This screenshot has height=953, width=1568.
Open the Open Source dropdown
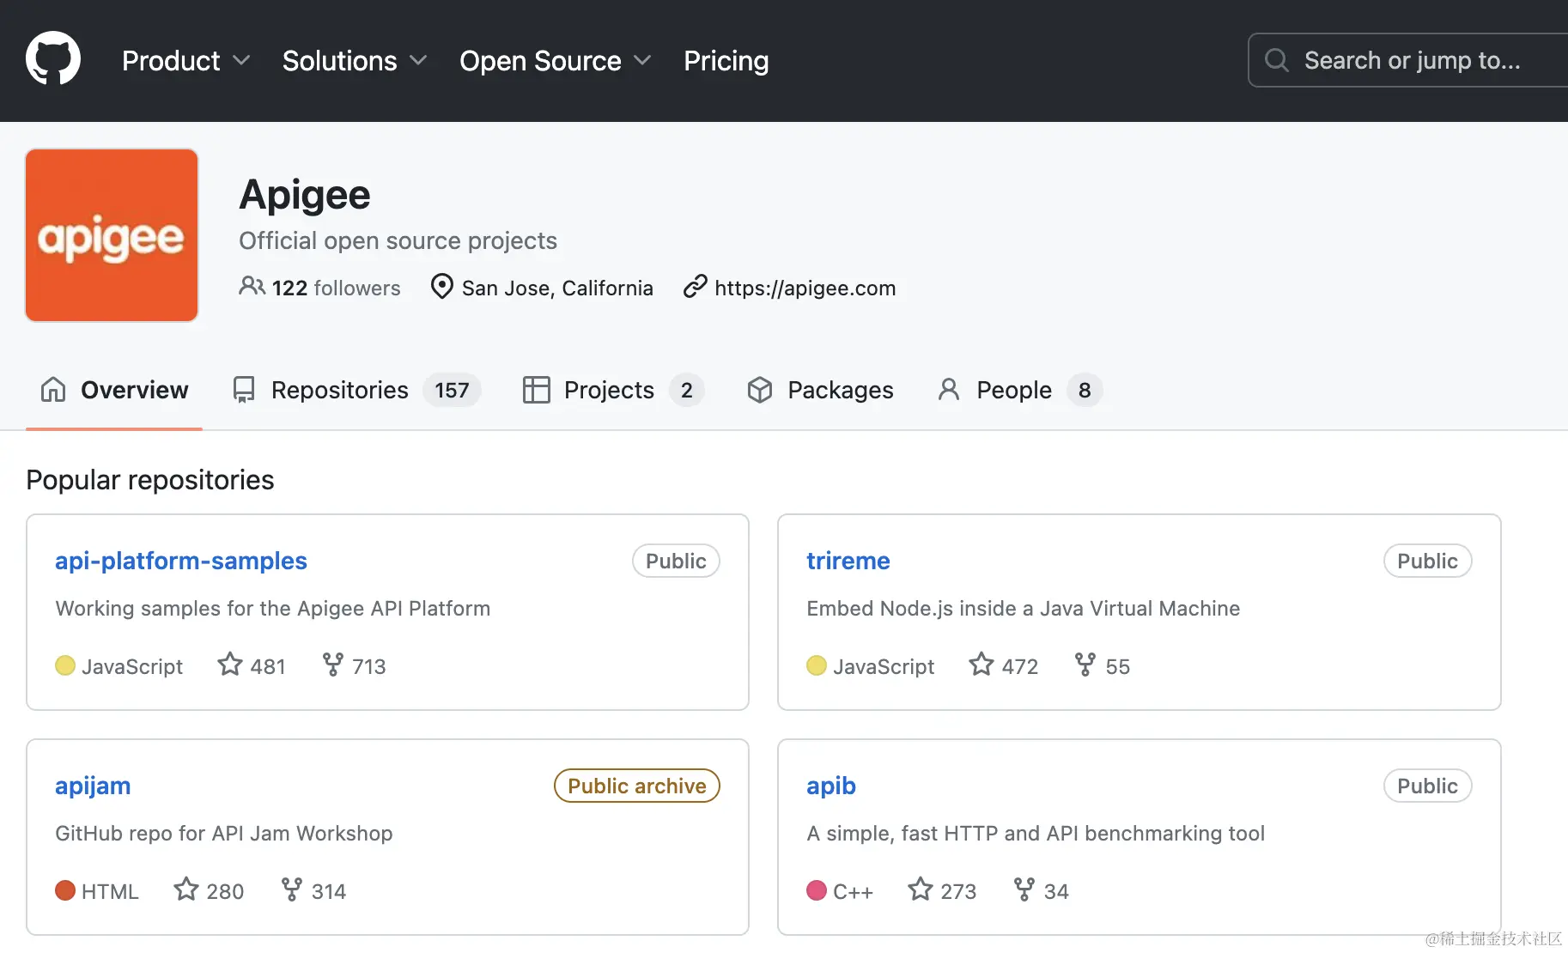coord(555,61)
